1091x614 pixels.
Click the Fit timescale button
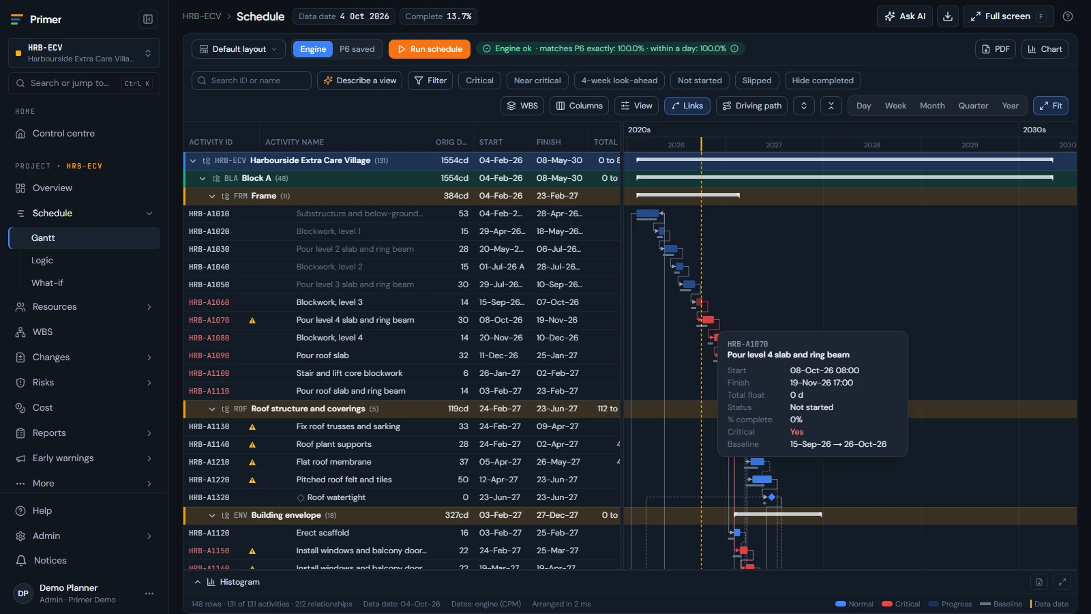point(1051,106)
